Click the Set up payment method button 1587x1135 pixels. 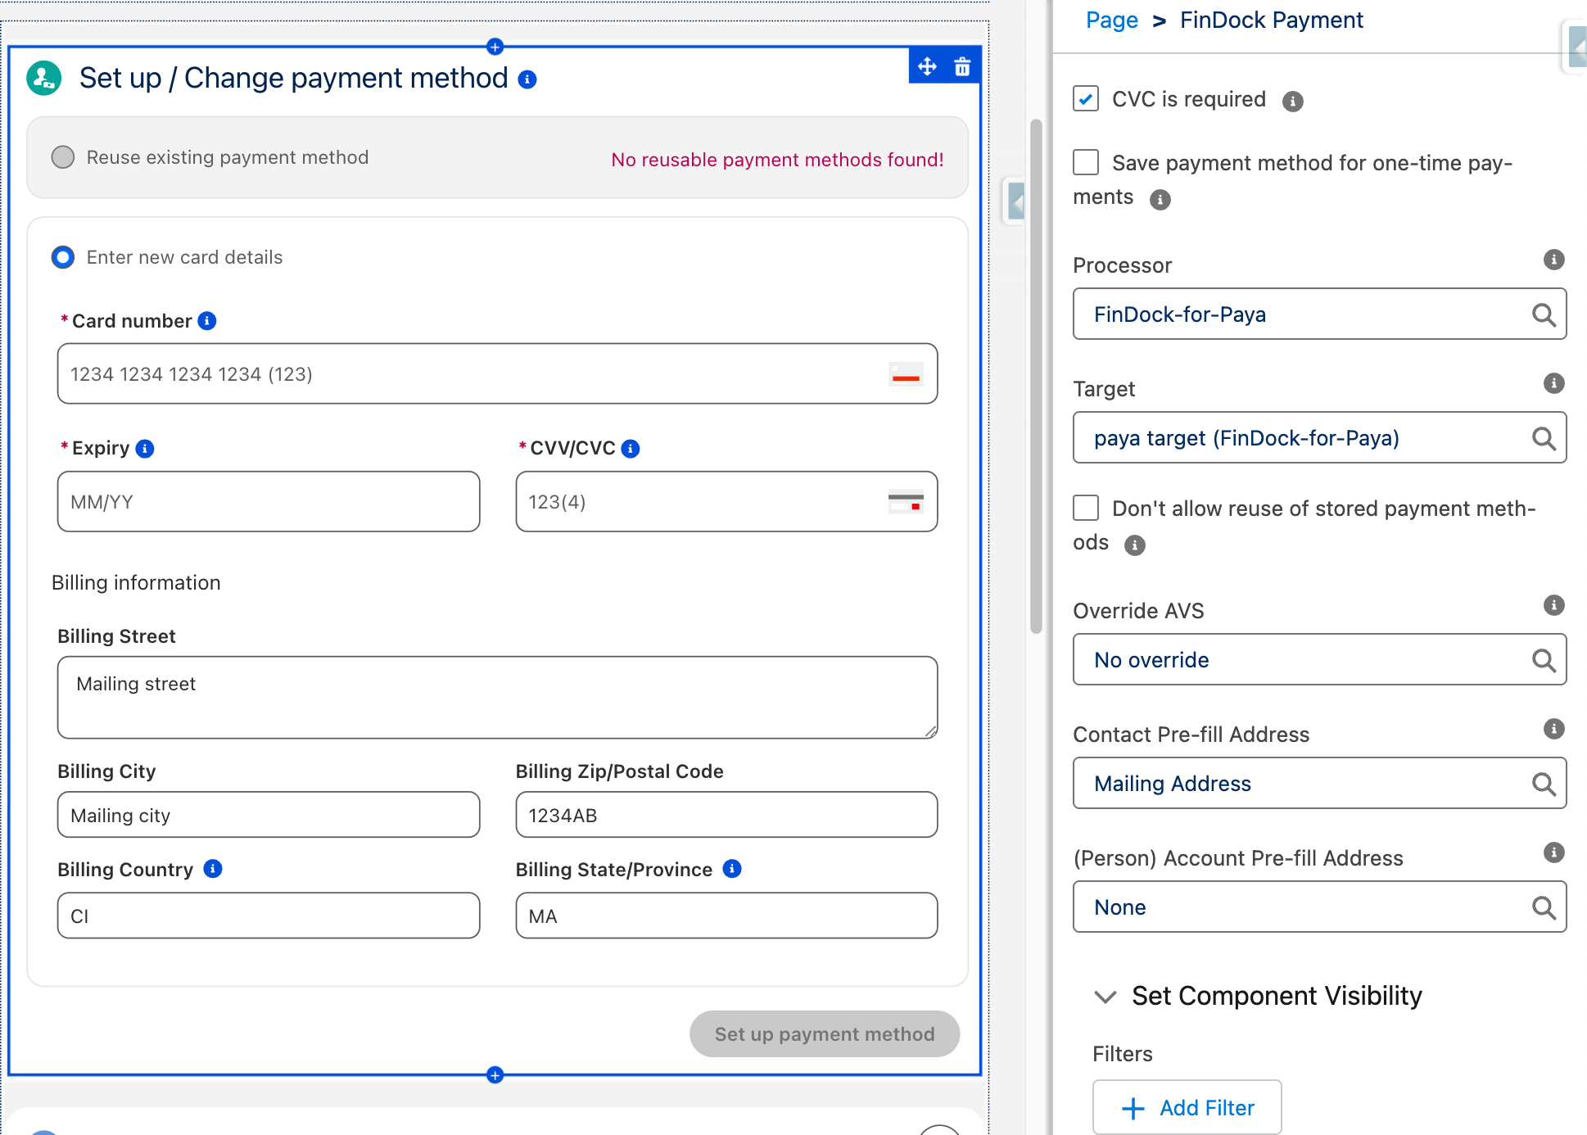point(824,1033)
